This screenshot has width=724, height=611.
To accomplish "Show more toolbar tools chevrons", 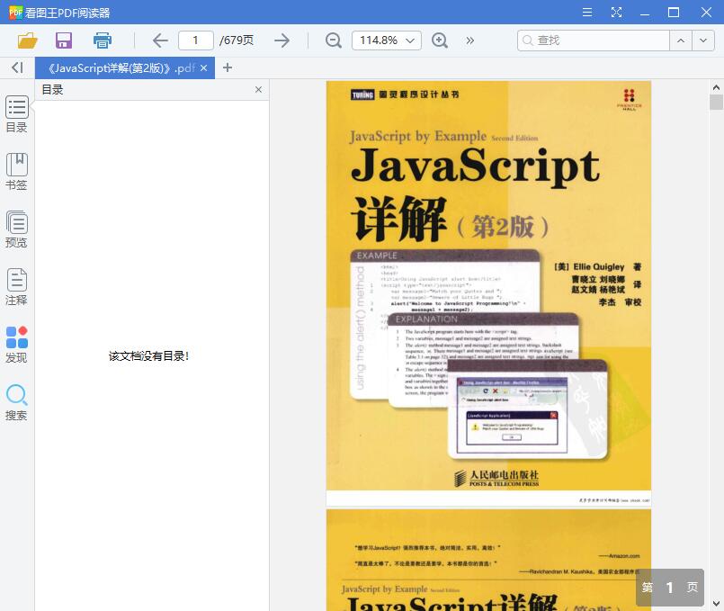I will 470,40.
